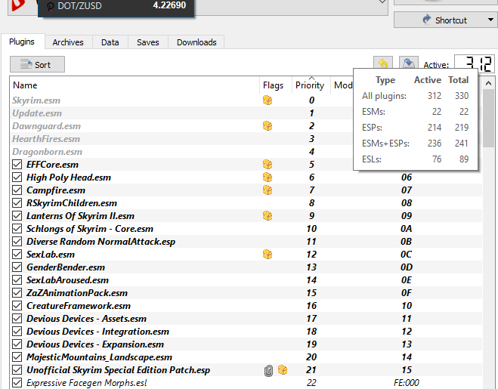The image size is (498, 389).
Task: Toggle Devious Devices - Integration.esm checkbox
Action: tap(17, 332)
